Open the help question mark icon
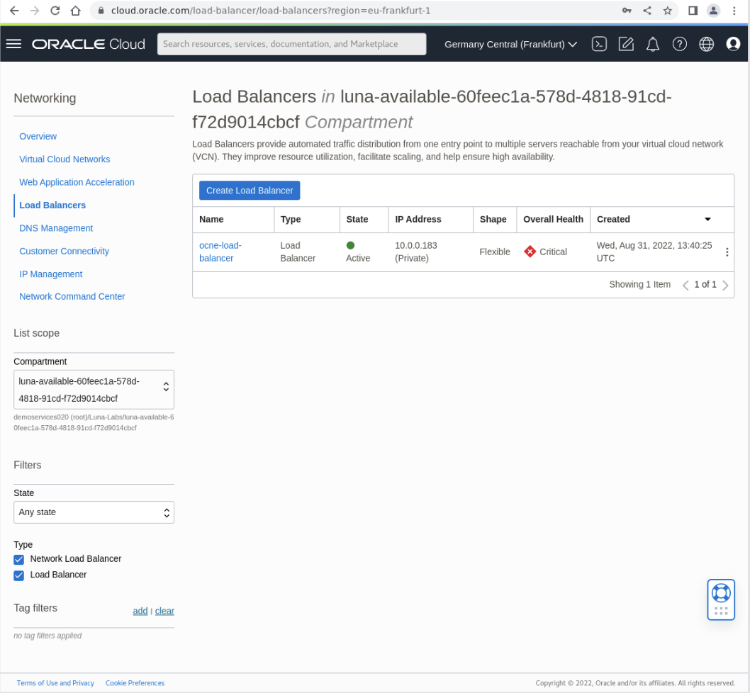The width and height of the screenshot is (750, 693). (x=679, y=44)
